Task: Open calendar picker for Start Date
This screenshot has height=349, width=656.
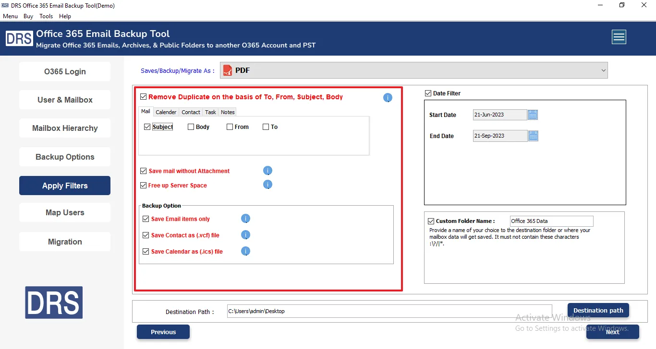Action: point(533,115)
